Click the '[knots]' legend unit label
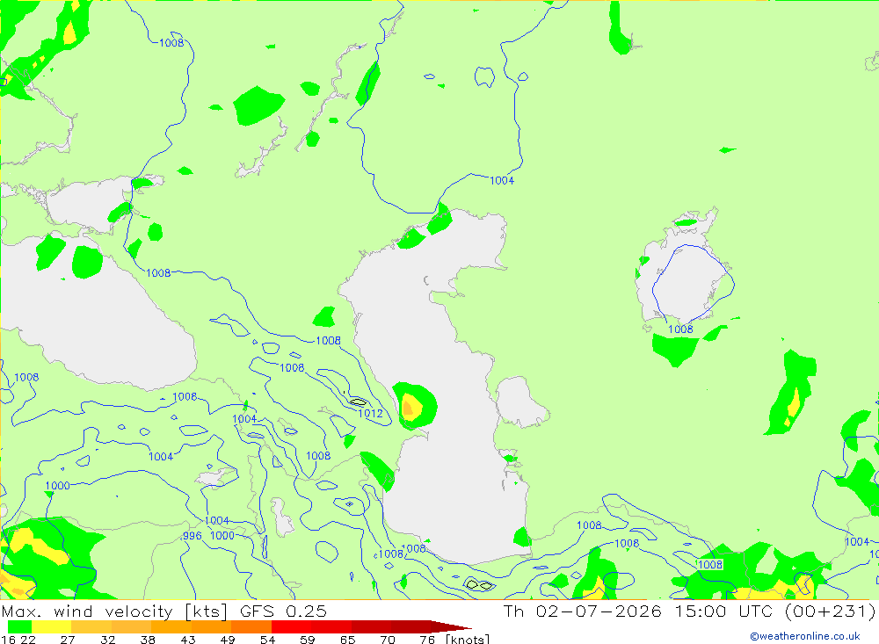 pos(468,639)
